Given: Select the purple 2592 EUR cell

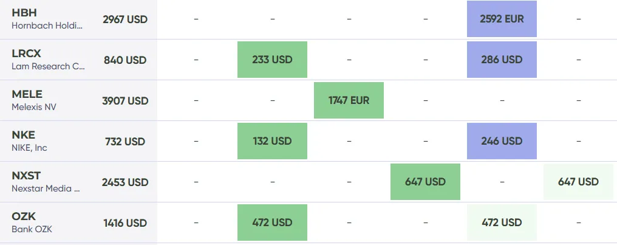Looking at the screenshot, I should [x=502, y=19].
